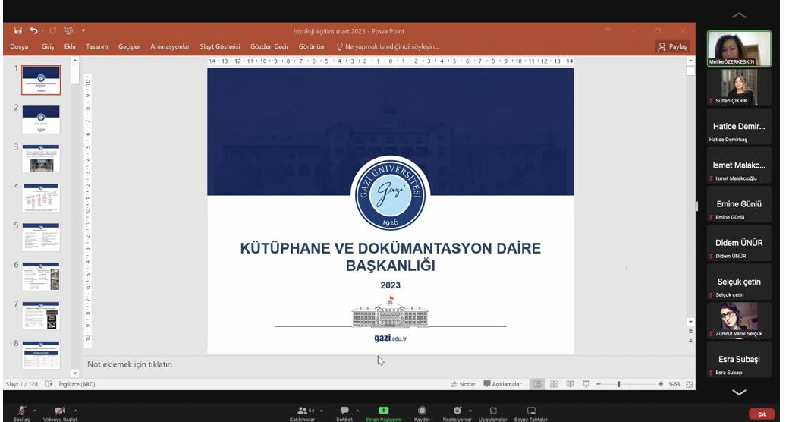This screenshot has width=789, height=422.
Task: Select the Slayt Gösterisi tab
Action: point(220,46)
